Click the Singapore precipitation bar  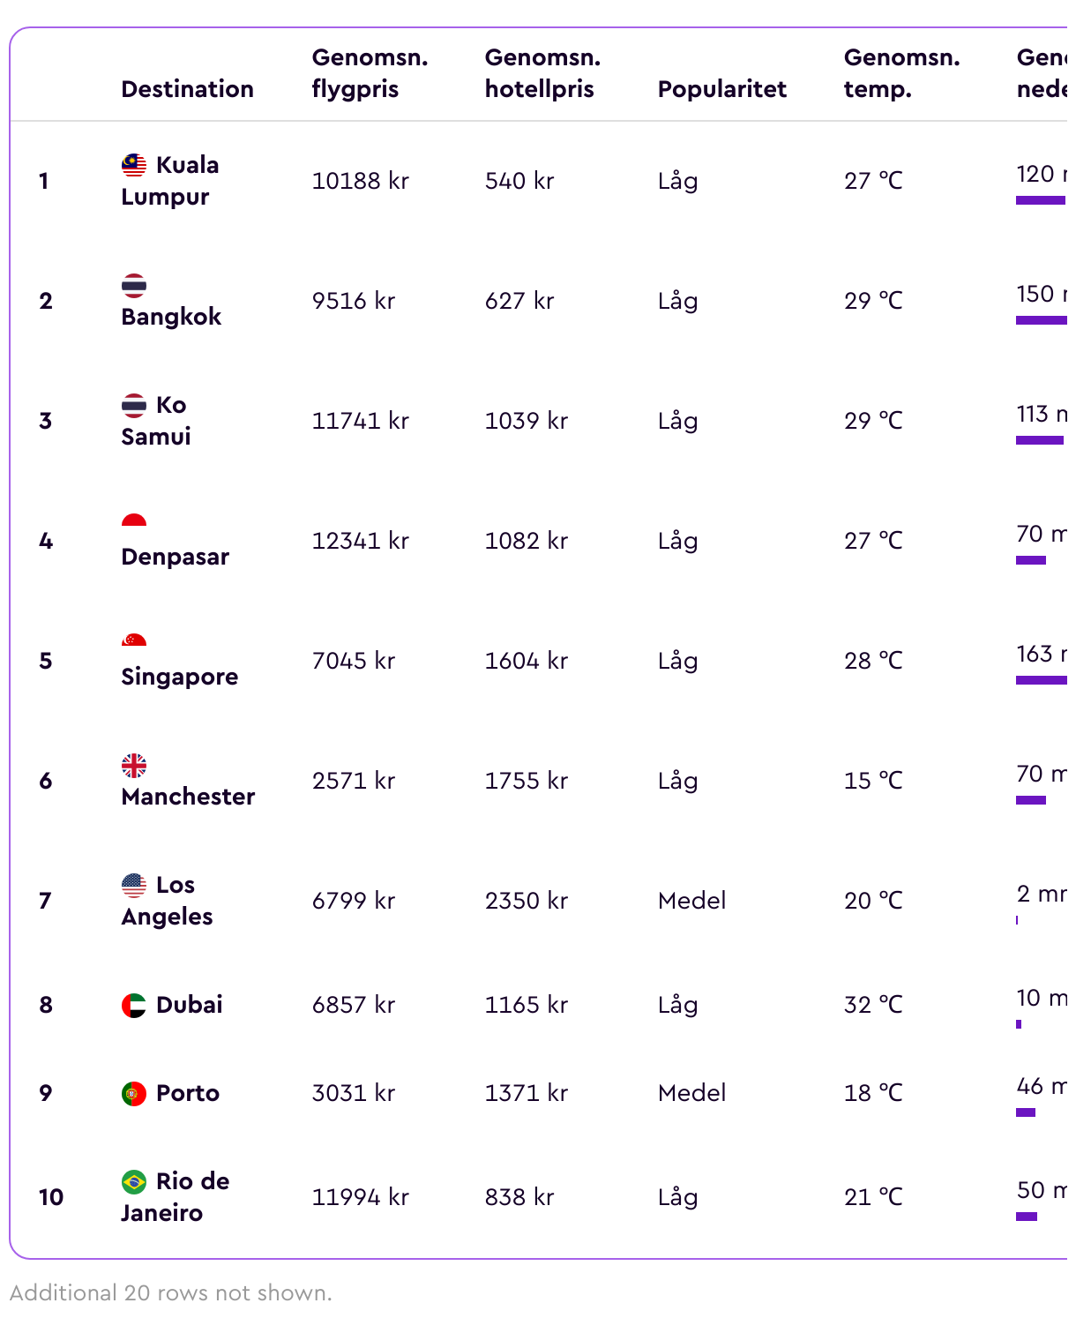[x=1042, y=680]
